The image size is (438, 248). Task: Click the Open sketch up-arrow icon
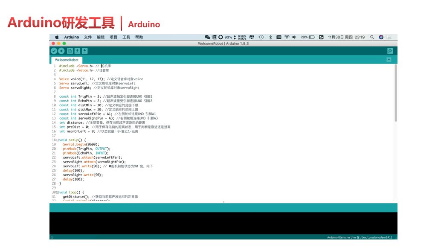coord(77,51)
